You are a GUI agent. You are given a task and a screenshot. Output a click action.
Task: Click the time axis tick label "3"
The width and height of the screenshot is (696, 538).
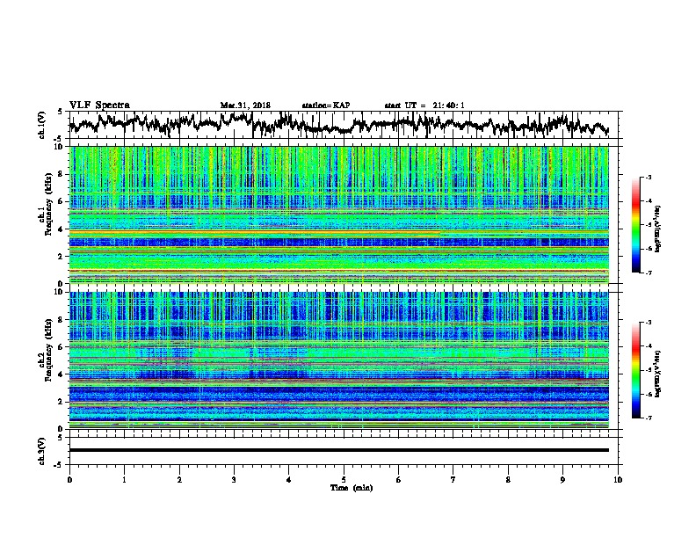tap(234, 480)
